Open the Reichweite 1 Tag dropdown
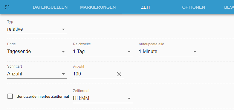Screen dimensions: 234x110 click(103, 52)
